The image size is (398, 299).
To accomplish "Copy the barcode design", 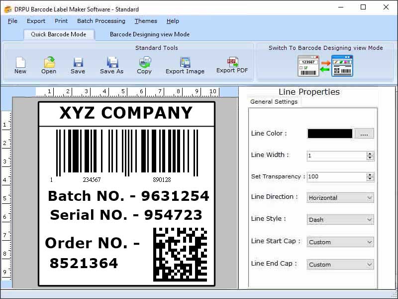I will coord(144,65).
